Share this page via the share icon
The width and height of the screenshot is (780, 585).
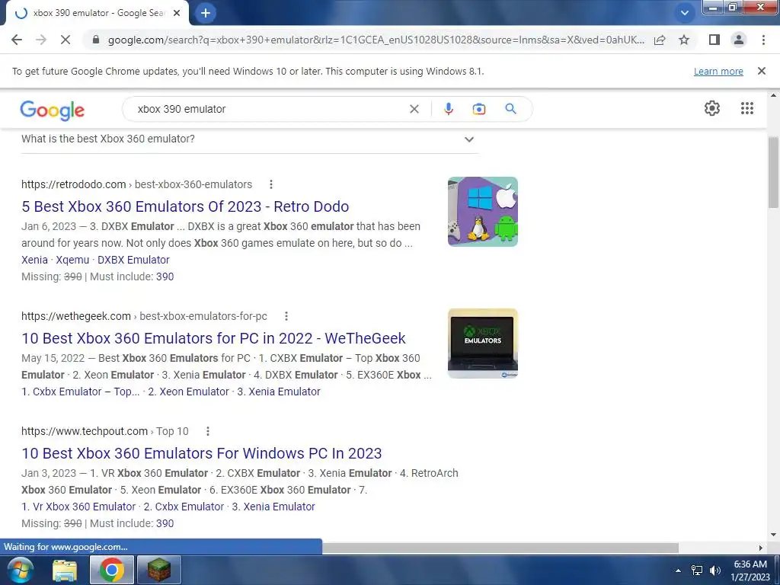point(660,40)
